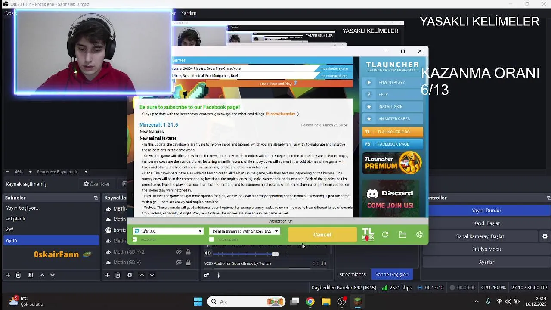Delete the selected scene with trash icon
Image resolution: width=551 pixels, height=310 pixels.
pos(18,275)
